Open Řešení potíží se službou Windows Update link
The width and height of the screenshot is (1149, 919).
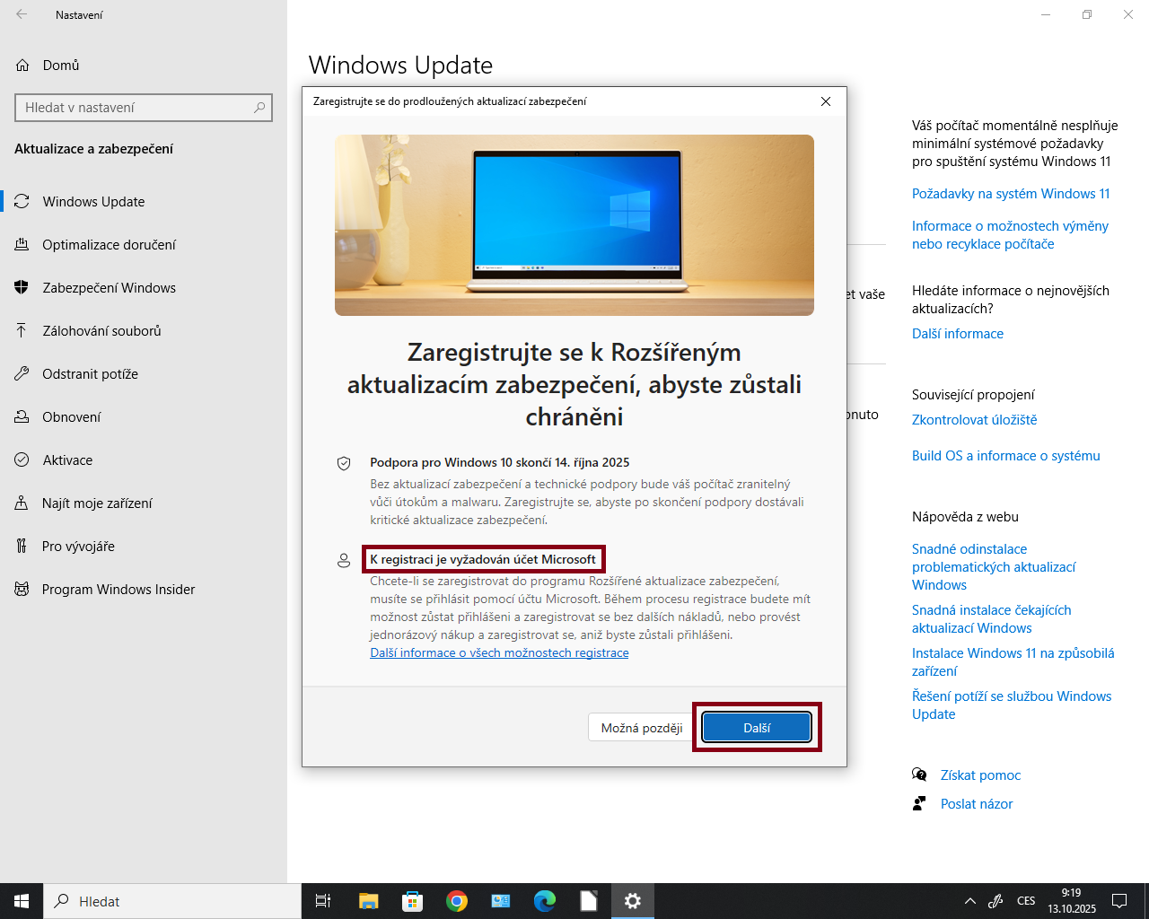click(x=1012, y=705)
